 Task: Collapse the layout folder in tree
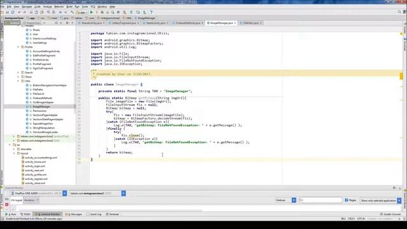coord(14,153)
